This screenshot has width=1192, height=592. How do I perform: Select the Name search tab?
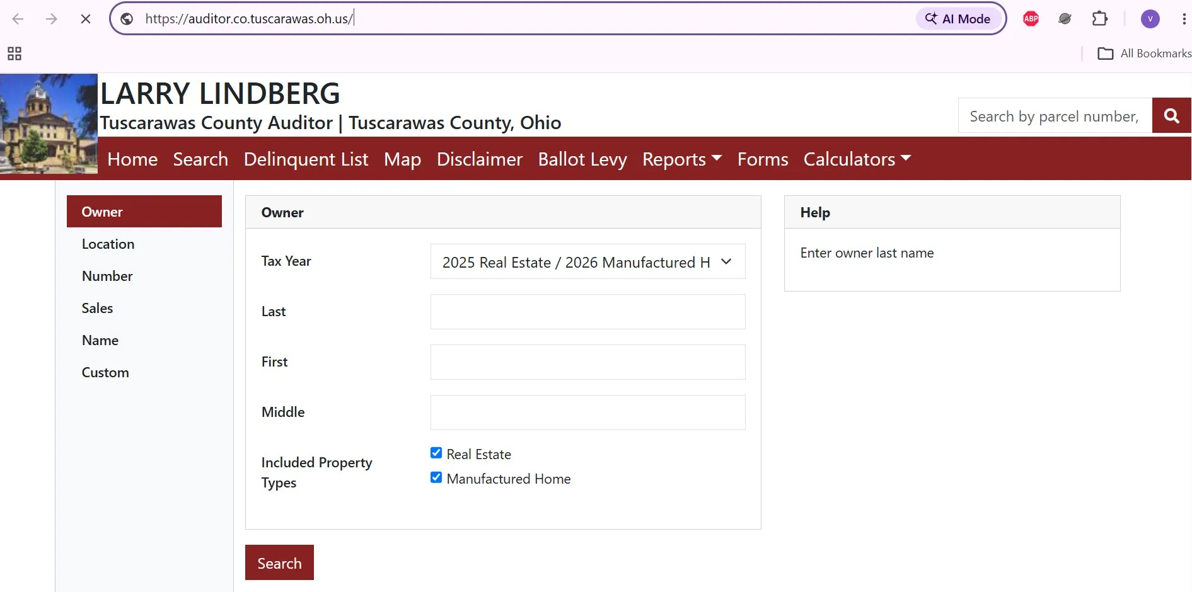click(x=144, y=340)
